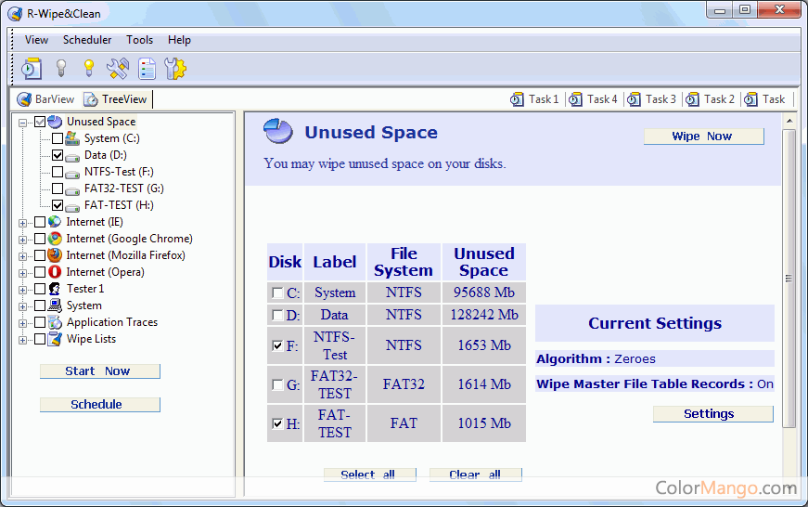Open the View menu

[x=36, y=40]
